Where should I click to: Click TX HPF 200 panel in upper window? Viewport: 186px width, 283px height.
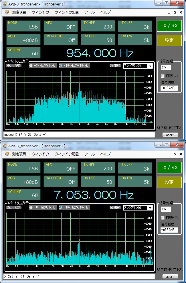(x=98, y=26)
